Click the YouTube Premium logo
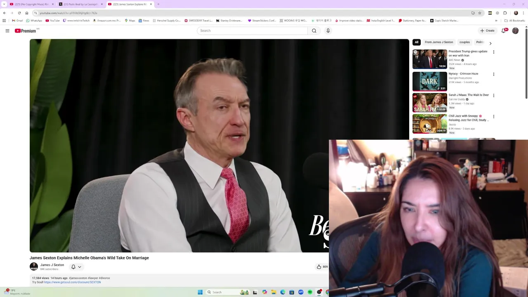 point(26,31)
